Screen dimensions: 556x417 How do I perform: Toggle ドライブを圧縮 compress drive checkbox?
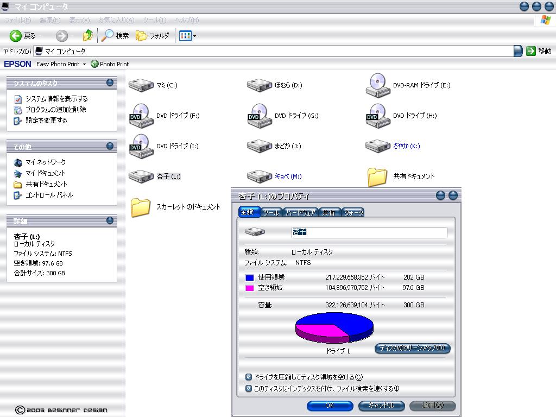click(x=249, y=377)
